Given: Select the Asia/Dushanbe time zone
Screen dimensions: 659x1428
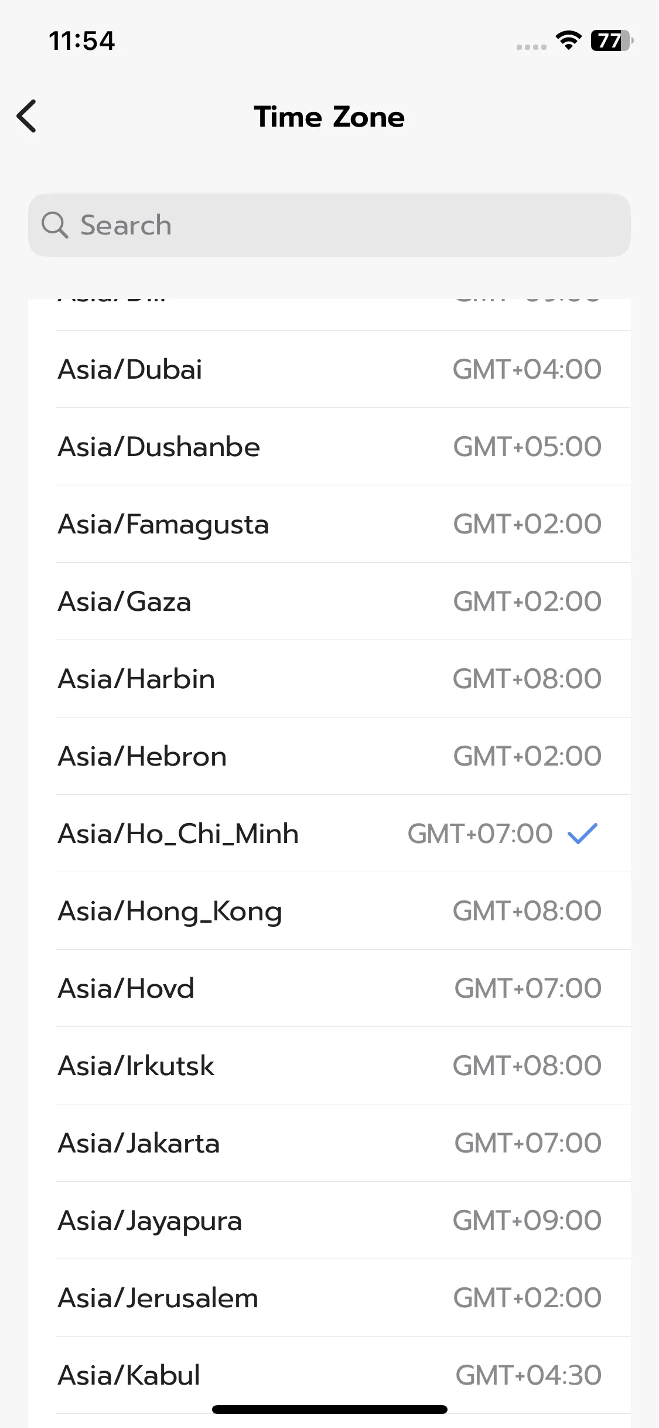Looking at the screenshot, I should tap(329, 447).
